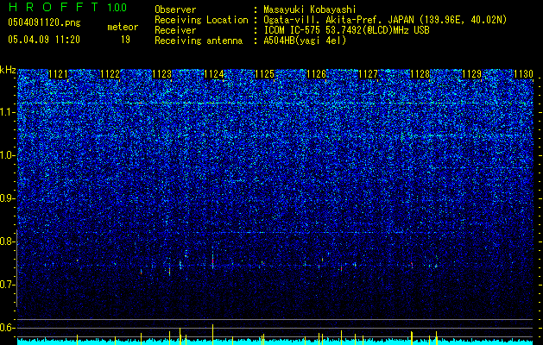Click the meteor count value 19
The height and width of the screenshot is (345, 543).
(125, 40)
